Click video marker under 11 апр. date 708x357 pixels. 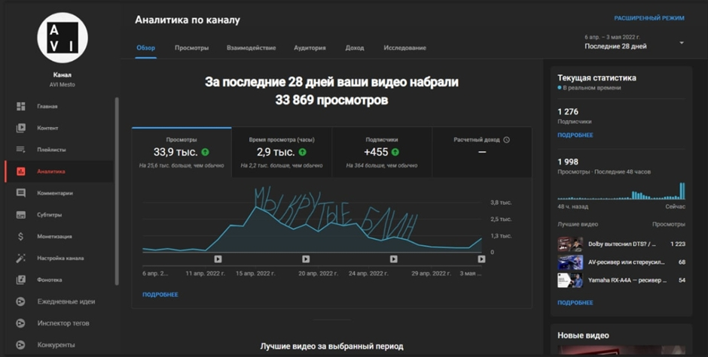pyautogui.click(x=218, y=259)
